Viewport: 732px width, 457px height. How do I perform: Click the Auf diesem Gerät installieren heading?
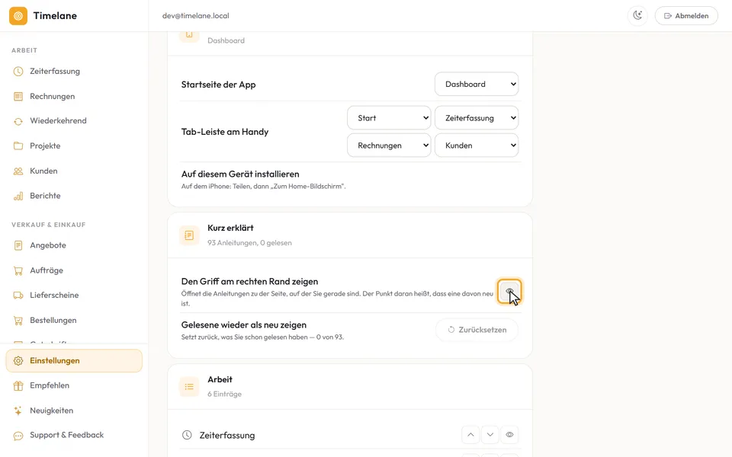point(240,174)
